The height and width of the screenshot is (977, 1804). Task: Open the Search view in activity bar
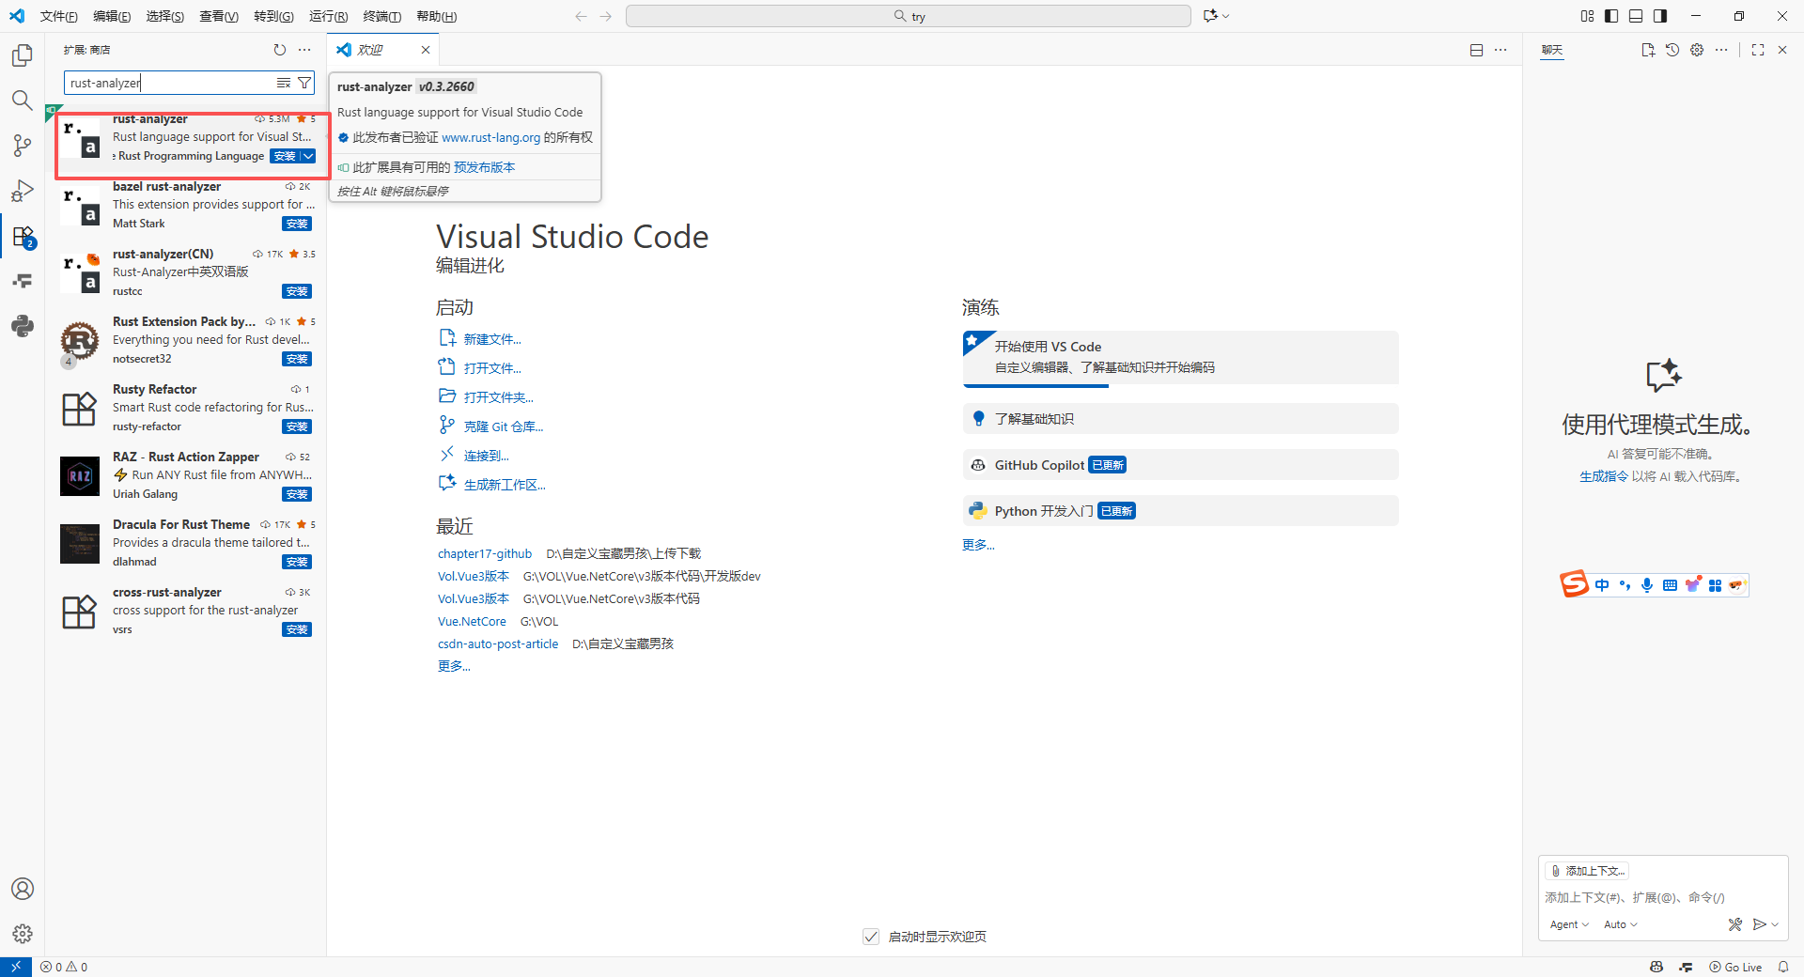click(x=23, y=101)
